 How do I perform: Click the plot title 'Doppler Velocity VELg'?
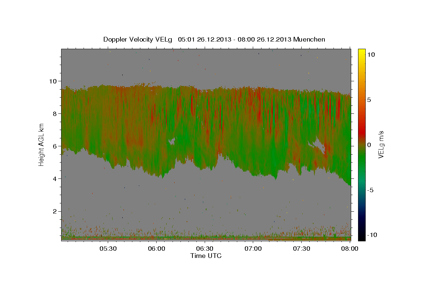click(x=138, y=39)
